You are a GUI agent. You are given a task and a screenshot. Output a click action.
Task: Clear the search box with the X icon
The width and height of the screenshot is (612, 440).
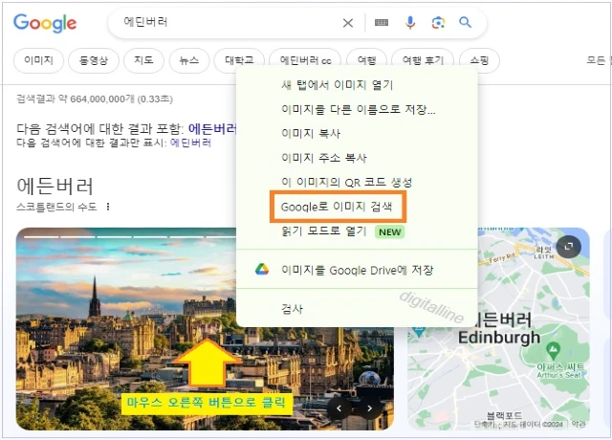point(348,23)
